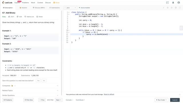Click the side feedback tab at right edge
Viewport: 183px width, 103px height.
[181, 28]
